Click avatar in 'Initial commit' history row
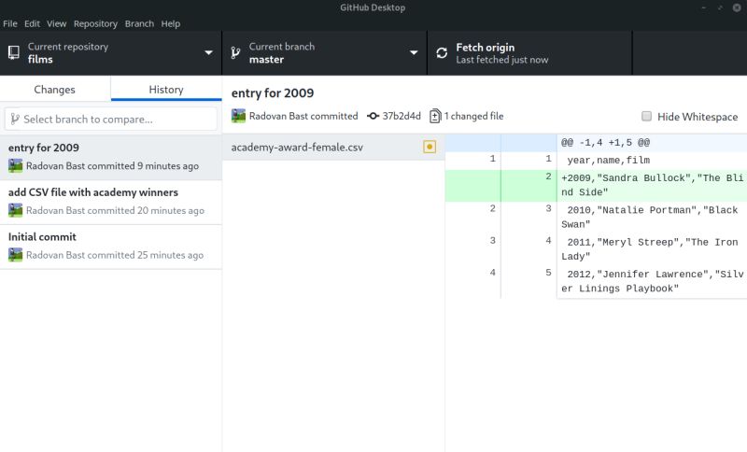The image size is (747, 452). [15, 255]
